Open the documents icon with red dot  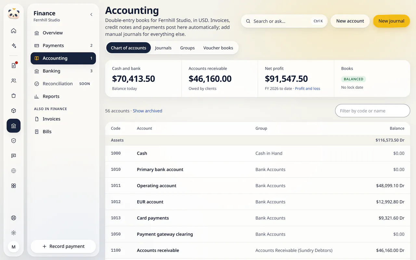tap(14, 66)
